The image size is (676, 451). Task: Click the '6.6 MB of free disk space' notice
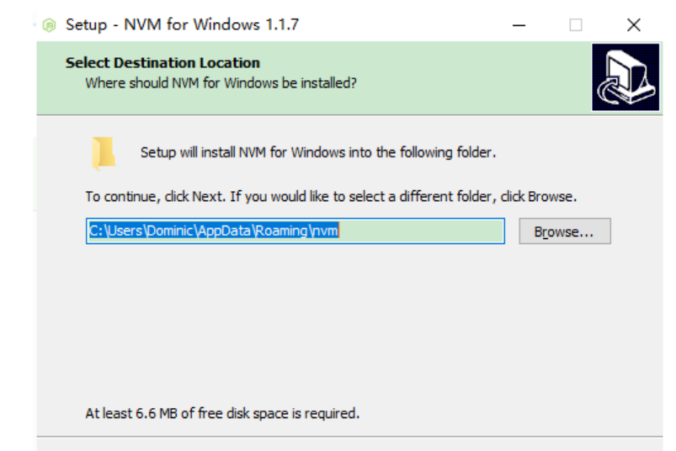click(x=222, y=413)
